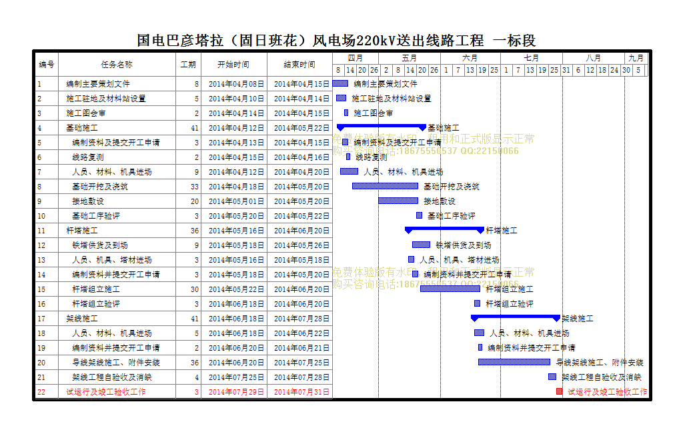Click the summary bar for 杆塔施工
This screenshot has width=683, height=432.
pyautogui.click(x=444, y=229)
